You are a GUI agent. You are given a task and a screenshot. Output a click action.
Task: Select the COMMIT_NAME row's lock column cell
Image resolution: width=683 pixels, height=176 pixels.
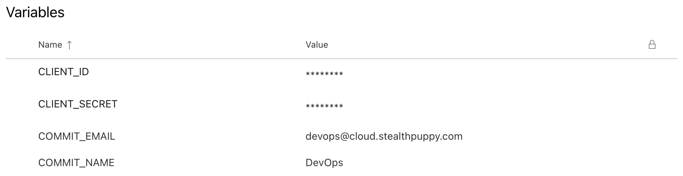[x=652, y=163]
